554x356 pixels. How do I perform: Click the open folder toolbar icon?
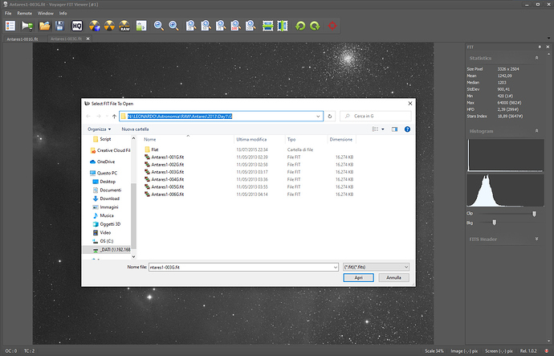44,26
